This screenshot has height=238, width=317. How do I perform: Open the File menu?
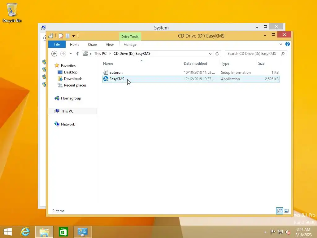click(x=57, y=44)
